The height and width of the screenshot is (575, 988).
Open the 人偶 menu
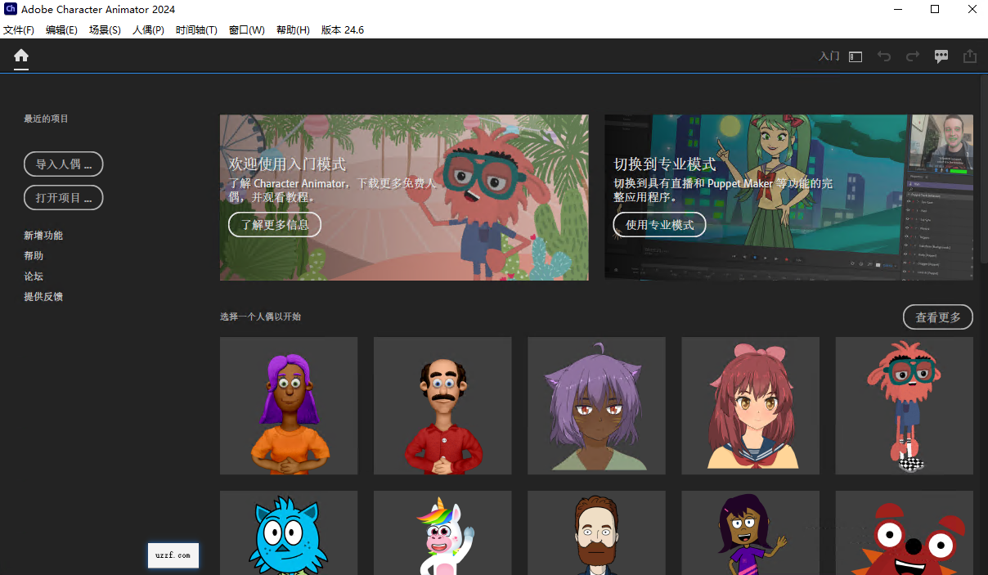(148, 29)
